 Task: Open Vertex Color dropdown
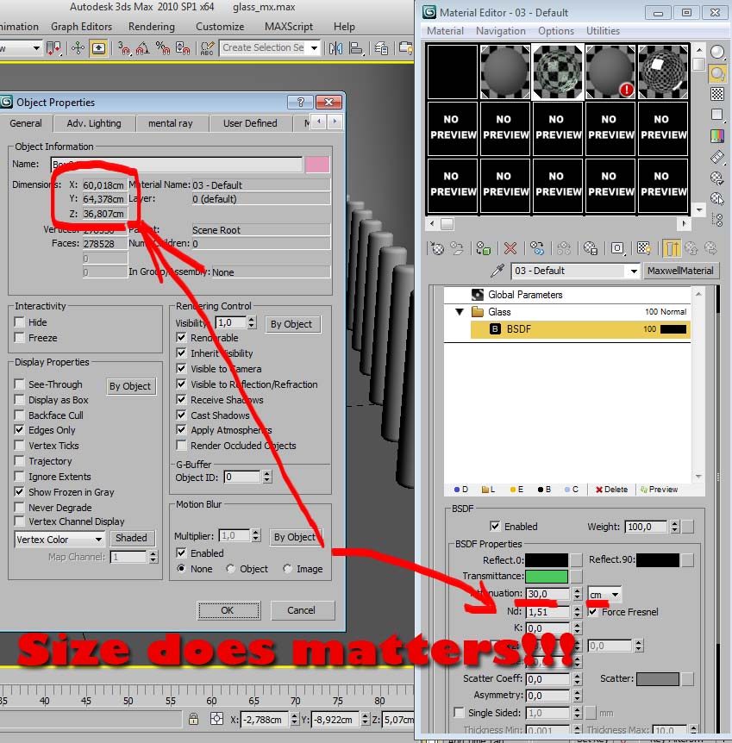pos(98,540)
